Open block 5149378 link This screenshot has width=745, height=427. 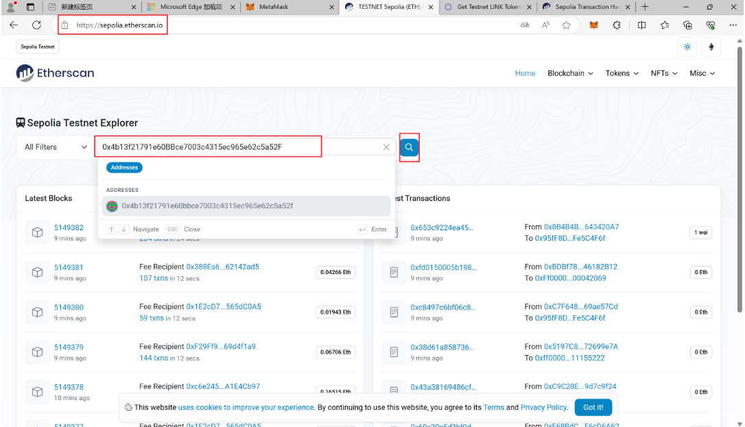(x=69, y=387)
